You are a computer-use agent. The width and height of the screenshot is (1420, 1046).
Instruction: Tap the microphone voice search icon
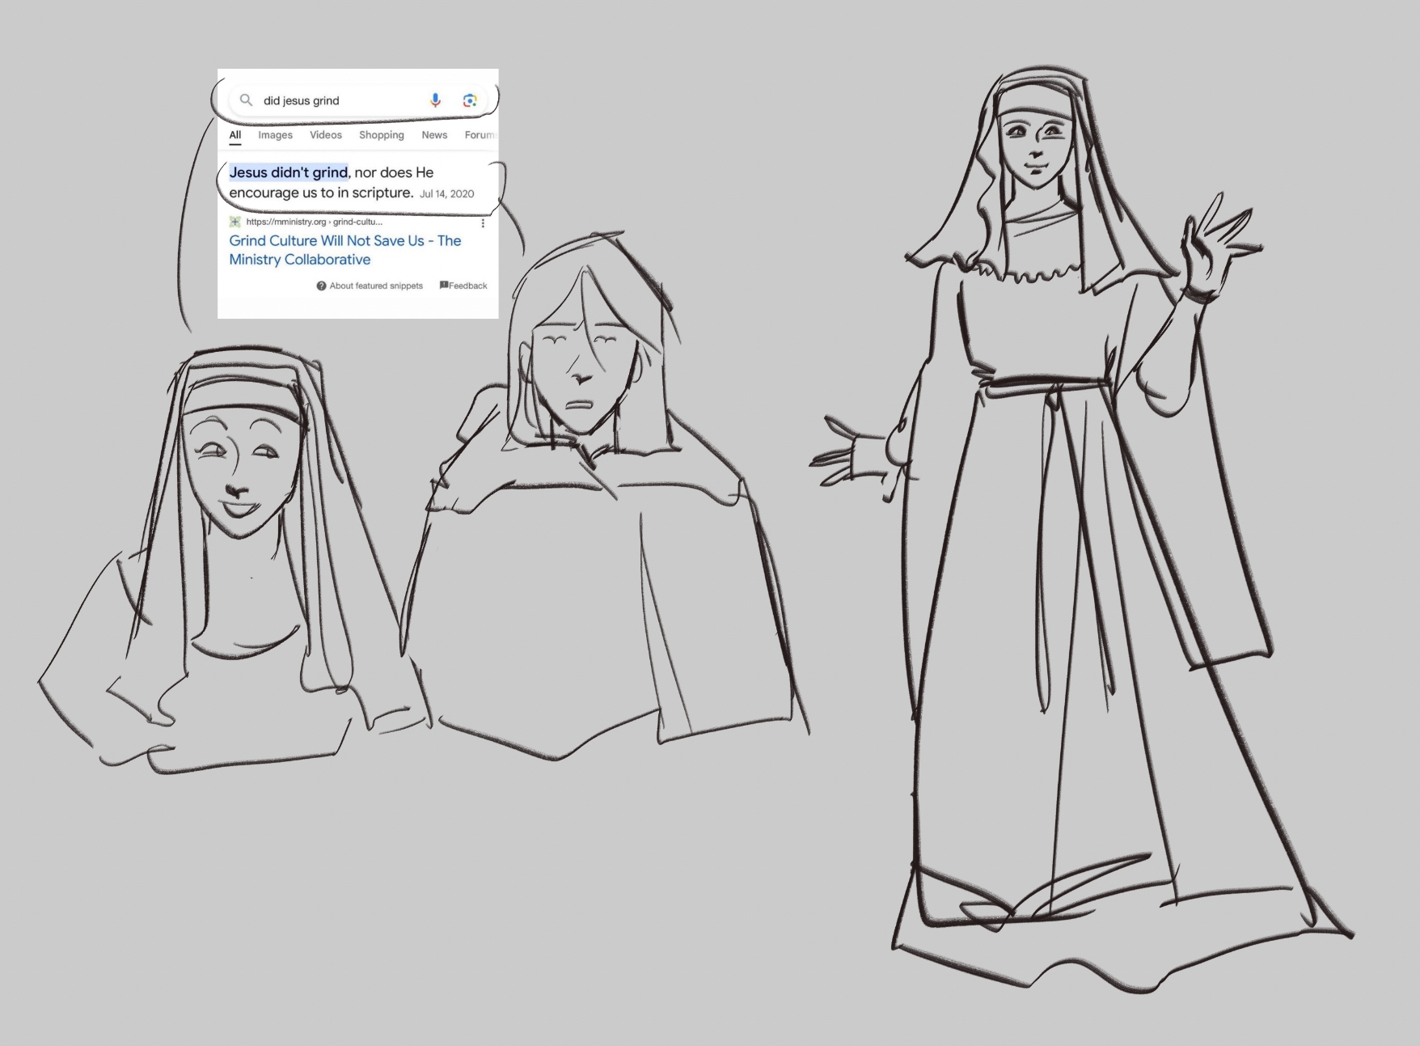435,100
